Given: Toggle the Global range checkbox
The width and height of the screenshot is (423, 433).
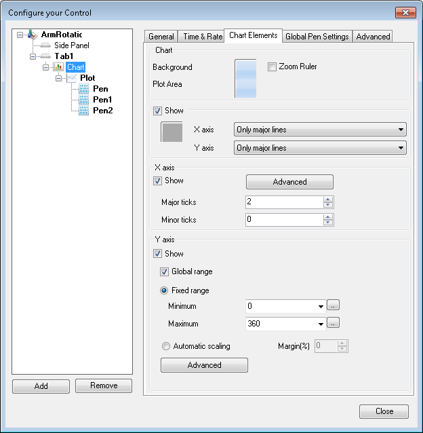Looking at the screenshot, I should [x=165, y=271].
